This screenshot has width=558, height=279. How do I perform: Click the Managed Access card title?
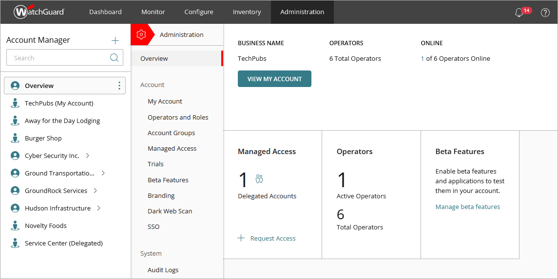point(267,152)
